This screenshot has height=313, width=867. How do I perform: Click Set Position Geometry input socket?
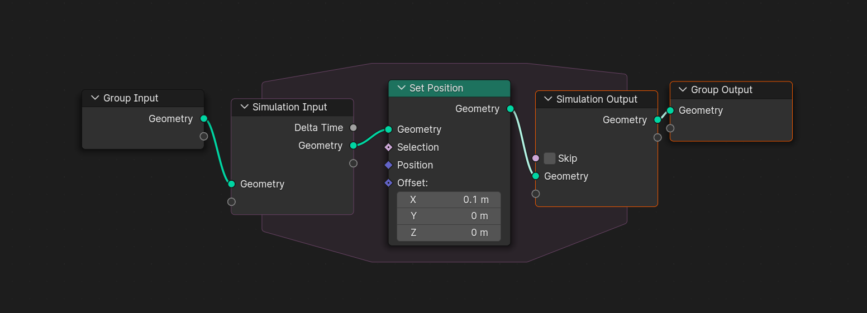pyautogui.click(x=388, y=129)
